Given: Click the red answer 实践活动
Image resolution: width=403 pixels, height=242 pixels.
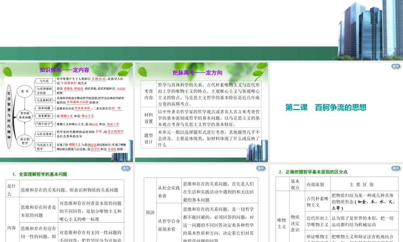Looking at the screenshot, I should click(98, 79).
